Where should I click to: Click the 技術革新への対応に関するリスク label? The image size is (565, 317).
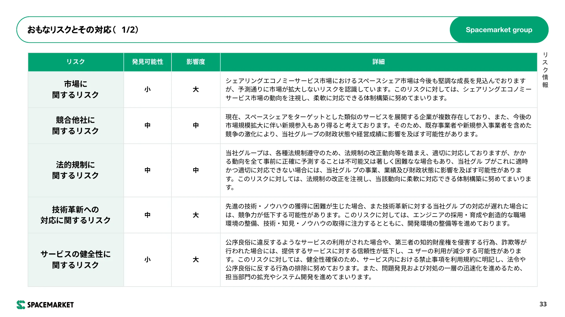coord(76,215)
